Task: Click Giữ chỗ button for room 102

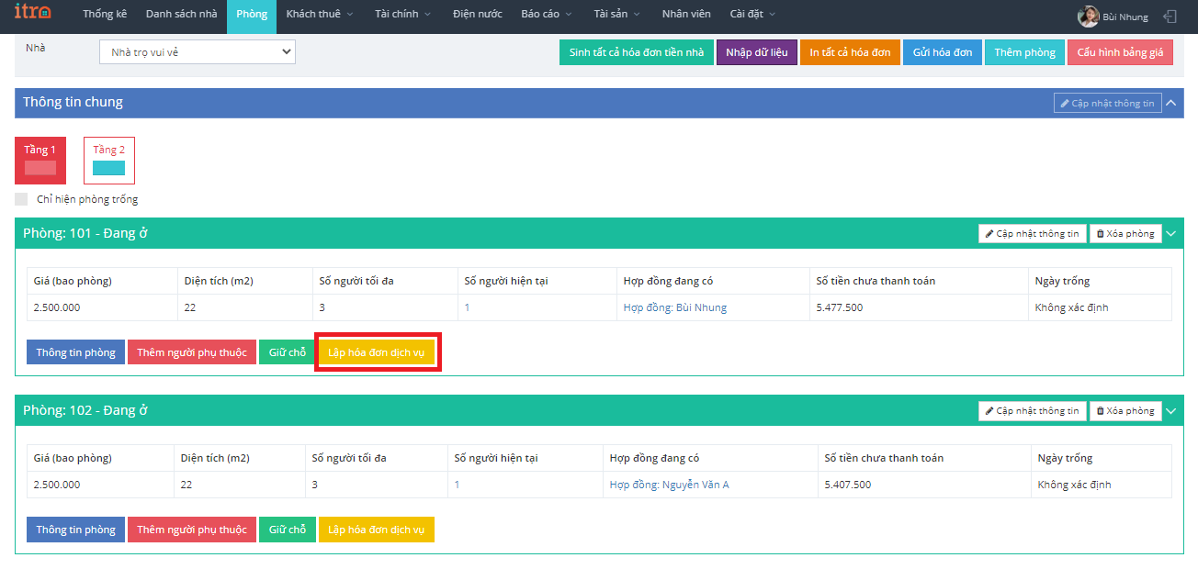Action: [288, 530]
